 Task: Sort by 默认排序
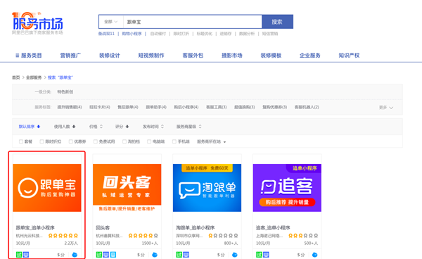30,127
